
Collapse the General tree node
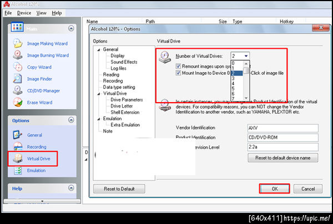[x=99, y=50]
